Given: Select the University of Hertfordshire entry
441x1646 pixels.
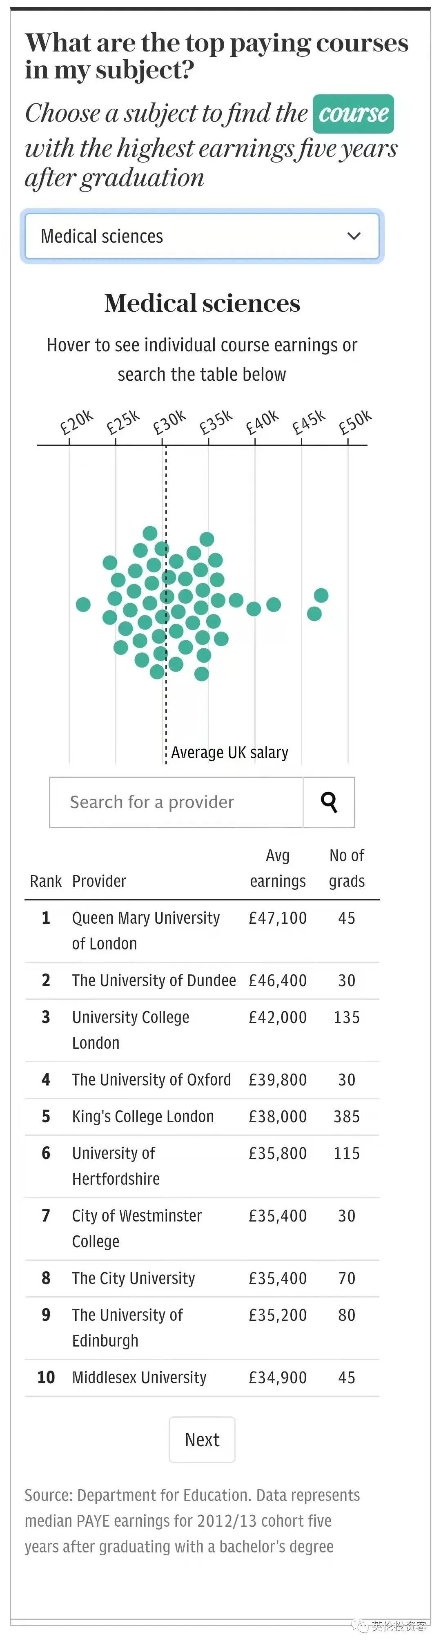Looking at the screenshot, I should click(x=202, y=1166).
